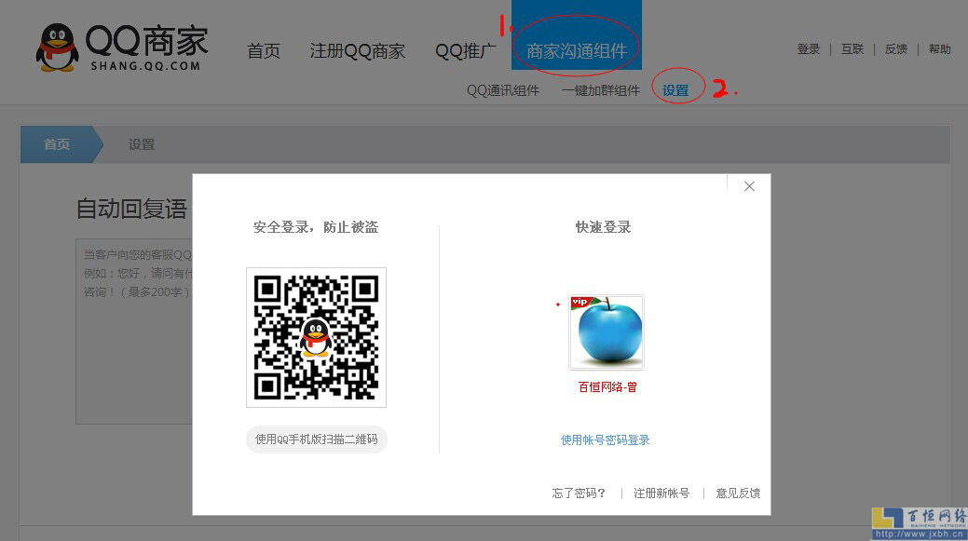968x541 pixels.
Task: Open the 首页 navigation item
Action: [x=264, y=52]
